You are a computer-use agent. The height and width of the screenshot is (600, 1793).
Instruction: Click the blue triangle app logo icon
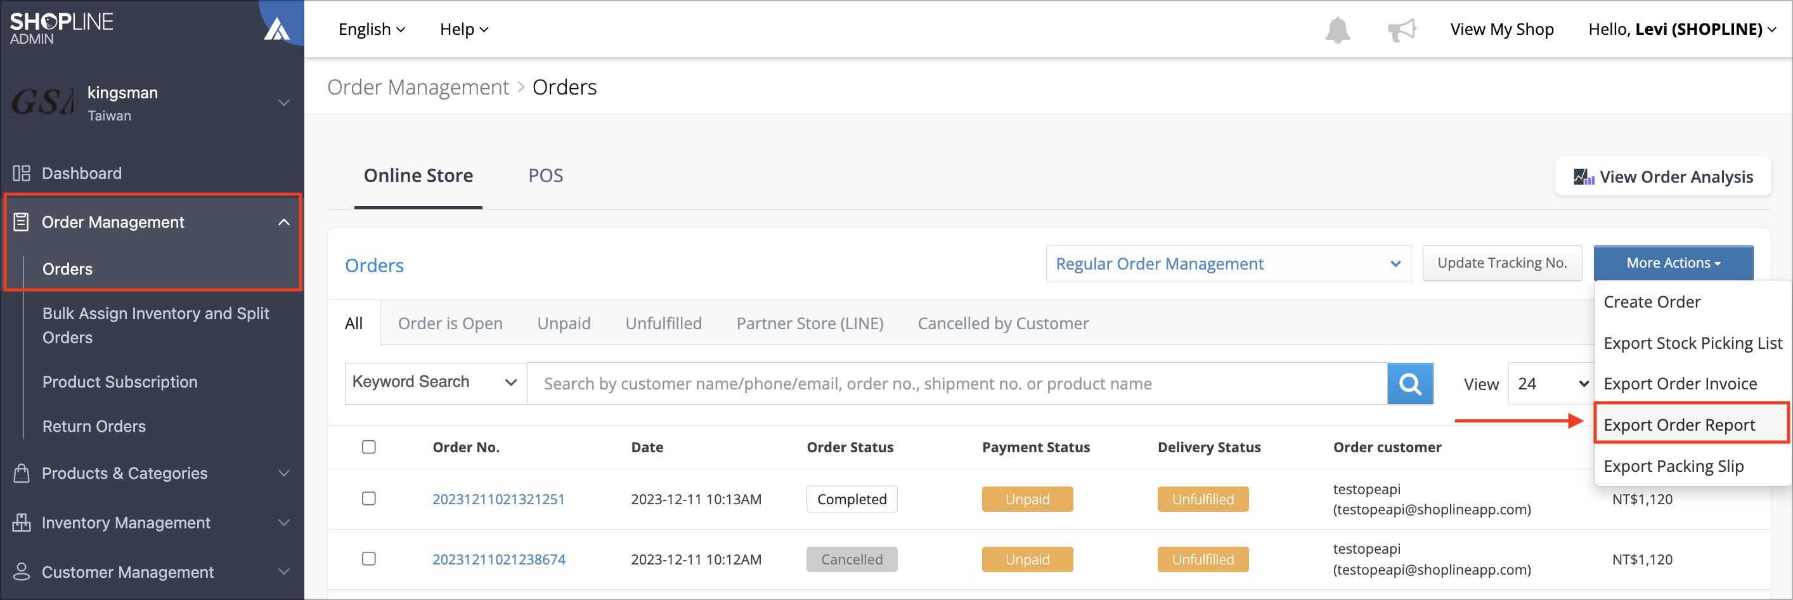tap(277, 29)
